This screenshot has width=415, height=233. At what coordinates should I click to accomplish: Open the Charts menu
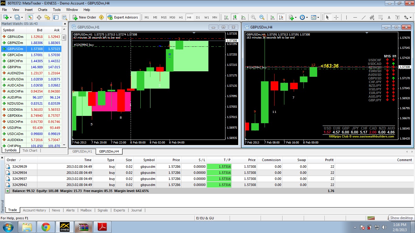tap(43, 9)
